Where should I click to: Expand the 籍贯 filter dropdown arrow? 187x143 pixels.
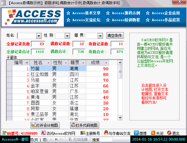click(100, 36)
